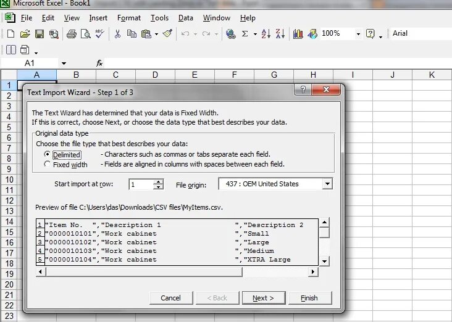Screen dimensions: 452x322
Task: Open the Data menu
Action: [186, 18]
